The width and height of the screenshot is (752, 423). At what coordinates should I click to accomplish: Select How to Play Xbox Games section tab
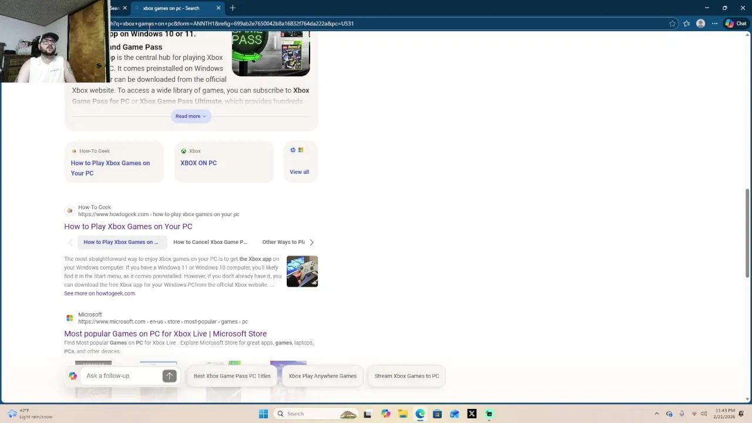pyautogui.click(x=122, y=242)
